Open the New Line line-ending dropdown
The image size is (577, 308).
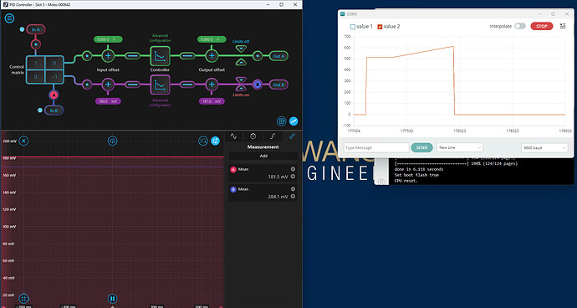click(460, 147)
